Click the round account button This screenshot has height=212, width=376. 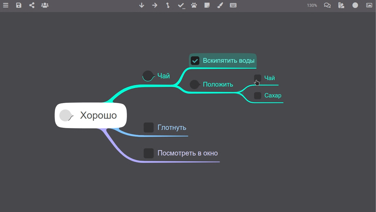tap(355, 5)
